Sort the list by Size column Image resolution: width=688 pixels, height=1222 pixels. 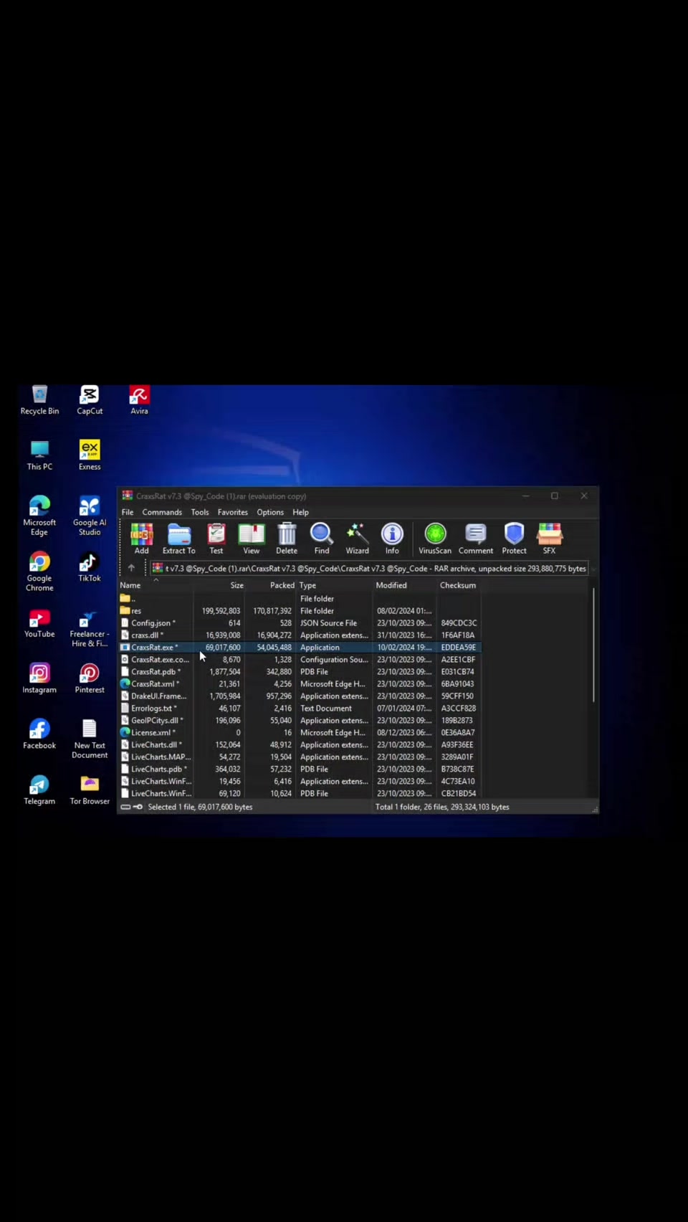(x=219, y=585)
